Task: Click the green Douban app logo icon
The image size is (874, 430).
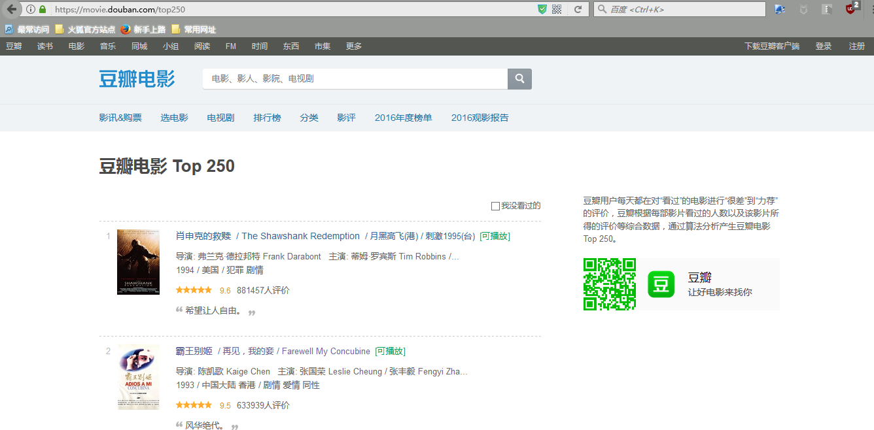Action: click(x=661, y=284)
